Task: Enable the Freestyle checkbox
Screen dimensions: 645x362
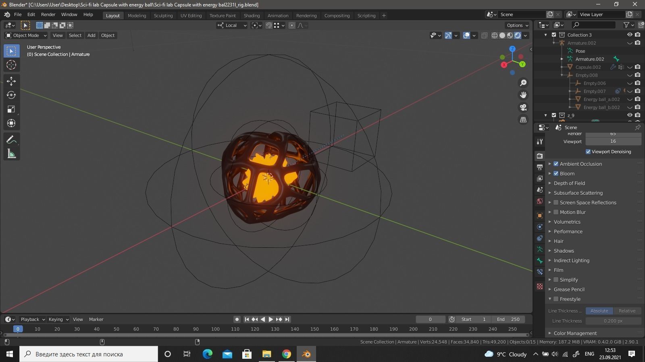Action: (x=556, y=299)
